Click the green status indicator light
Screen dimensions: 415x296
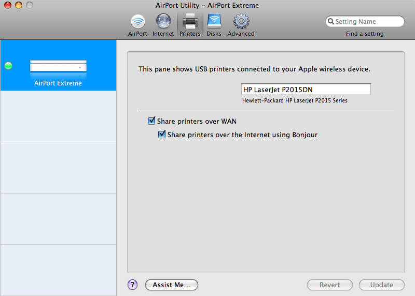tap(8, 66)
